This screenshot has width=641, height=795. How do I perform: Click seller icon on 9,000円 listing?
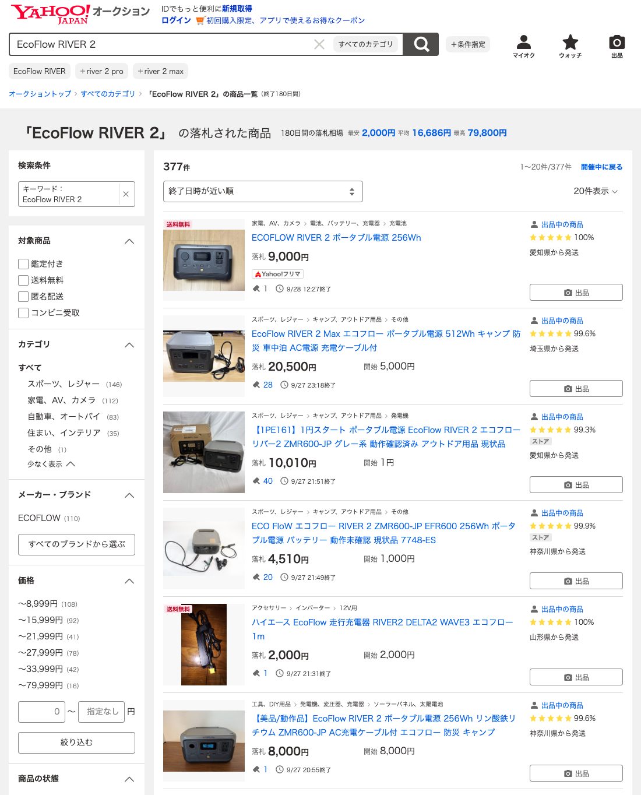point(534,224)
